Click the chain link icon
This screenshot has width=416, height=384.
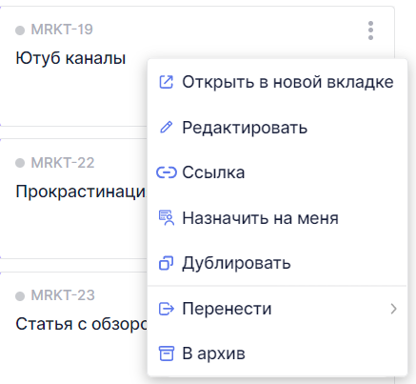[167, 172]
